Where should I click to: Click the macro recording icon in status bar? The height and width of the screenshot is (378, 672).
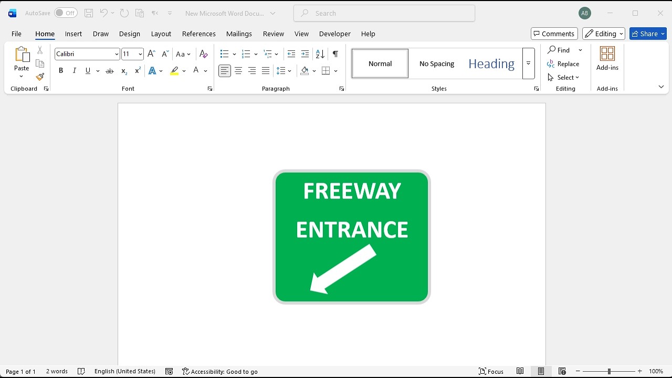[x=169, y=371]
